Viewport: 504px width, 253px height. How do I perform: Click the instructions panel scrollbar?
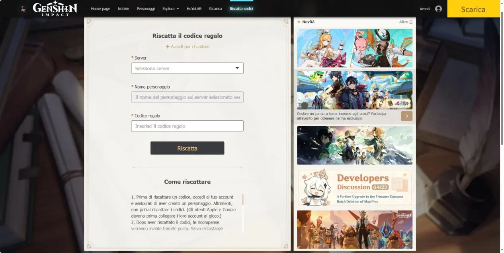click(x=242, y=199)
